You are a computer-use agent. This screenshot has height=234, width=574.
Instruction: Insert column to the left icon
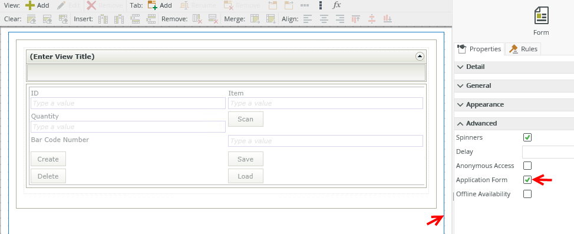pos(103,19)
